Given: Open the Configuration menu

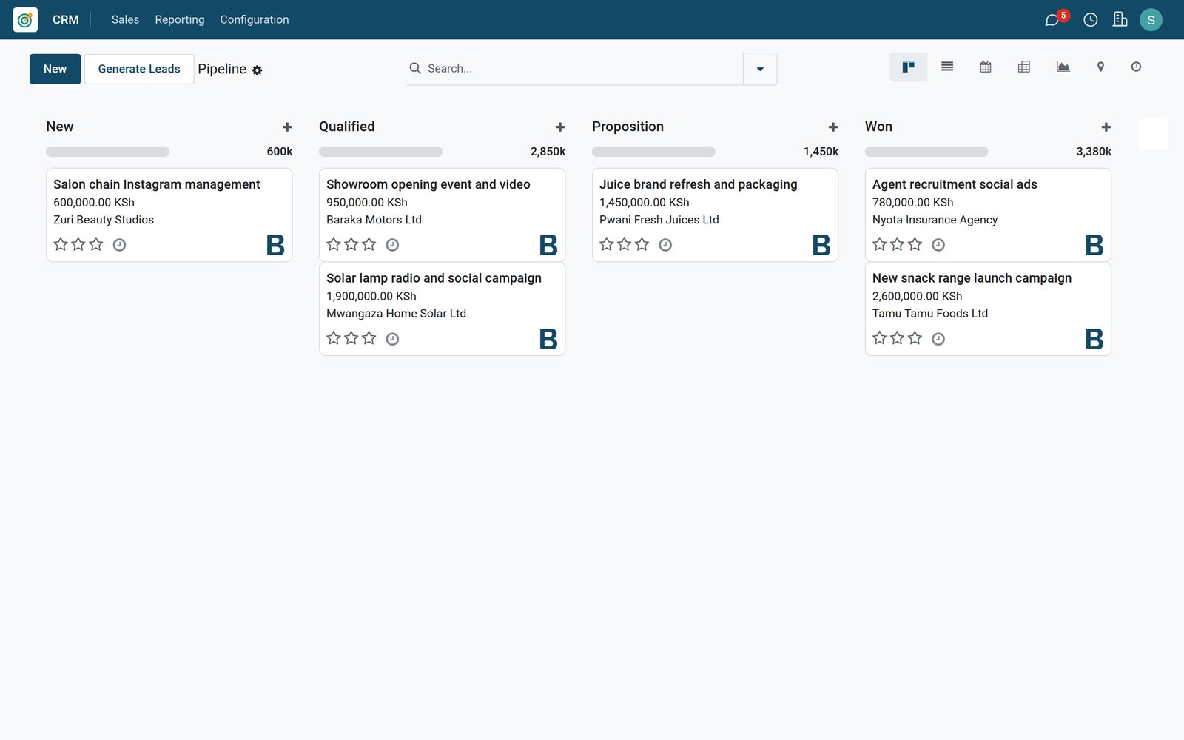Looking at the screenshot, I should (255, 20).
